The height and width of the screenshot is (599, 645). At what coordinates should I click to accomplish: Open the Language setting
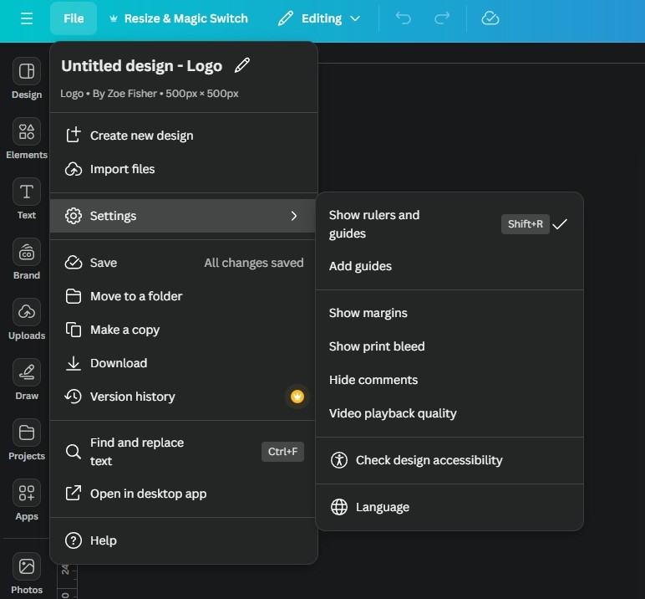click(x=382, y=507)
